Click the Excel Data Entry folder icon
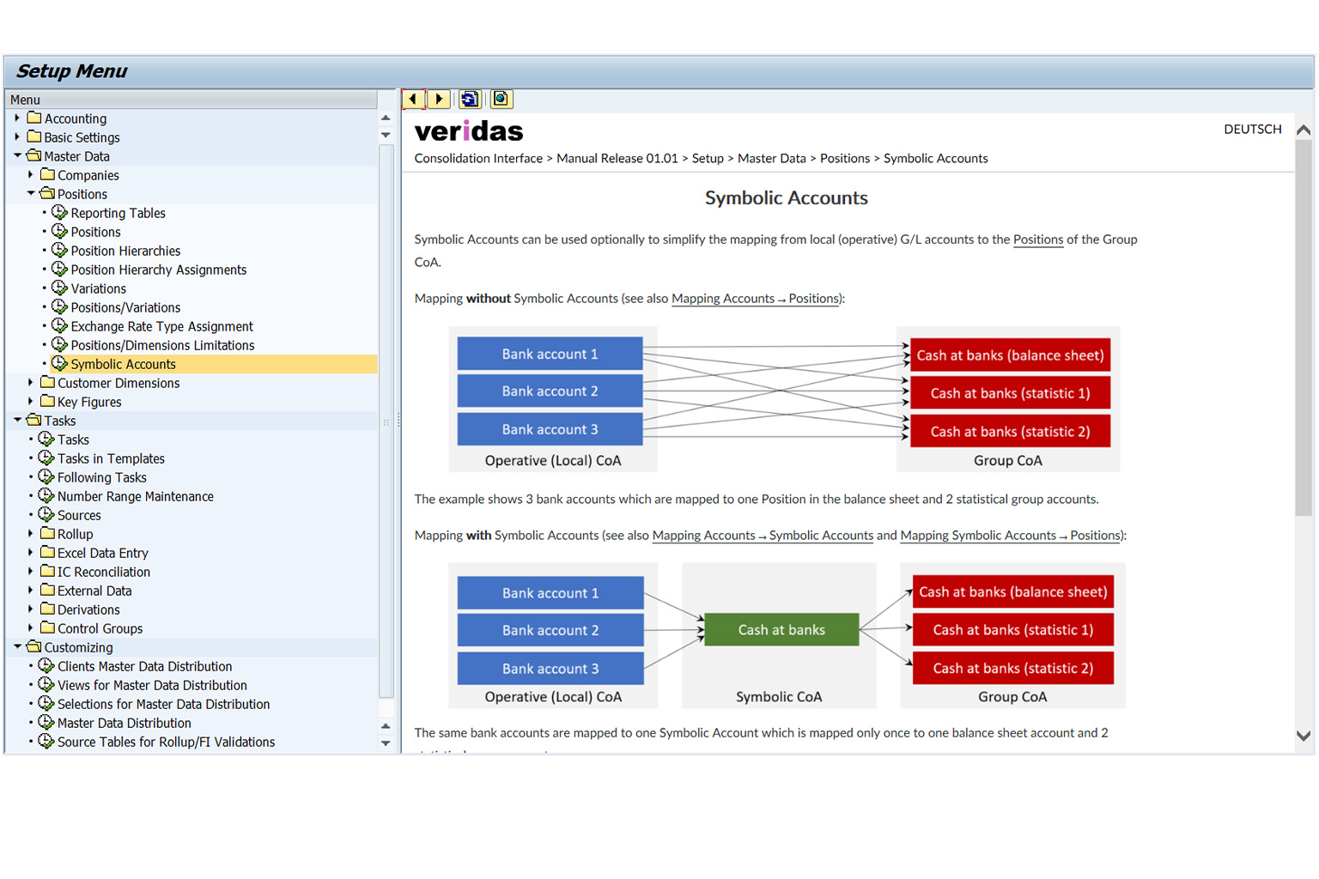1319x879 pixels. point(48,553)
